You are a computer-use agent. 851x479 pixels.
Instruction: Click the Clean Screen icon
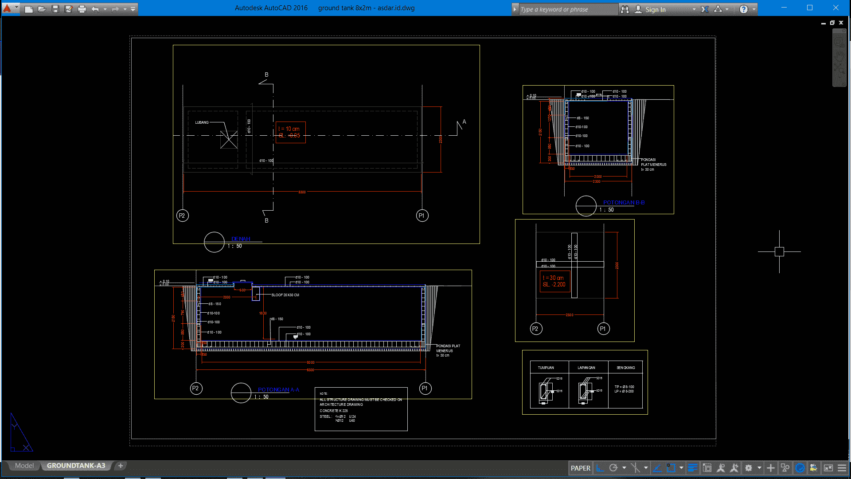click(828, 468)
